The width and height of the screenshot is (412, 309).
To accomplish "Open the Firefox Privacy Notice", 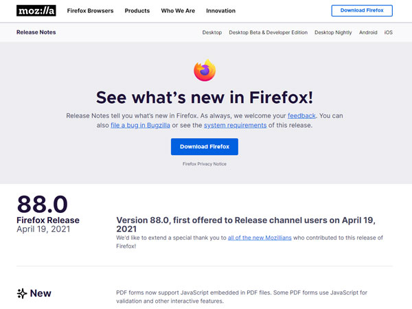I will point(205,164).
